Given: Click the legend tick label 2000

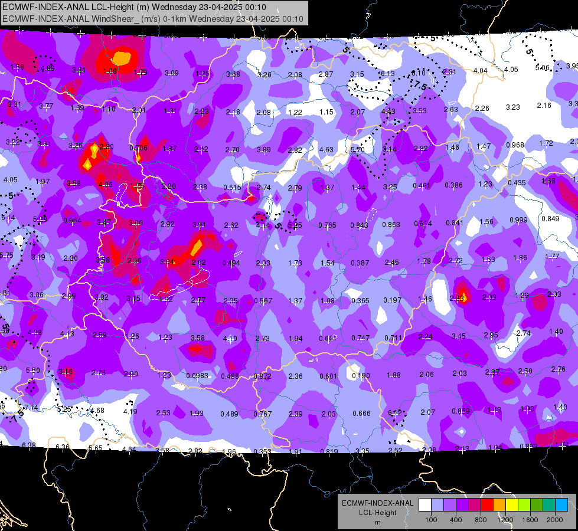Looking at the screenshot, I should pyautogui.click(x=555, y=520).
